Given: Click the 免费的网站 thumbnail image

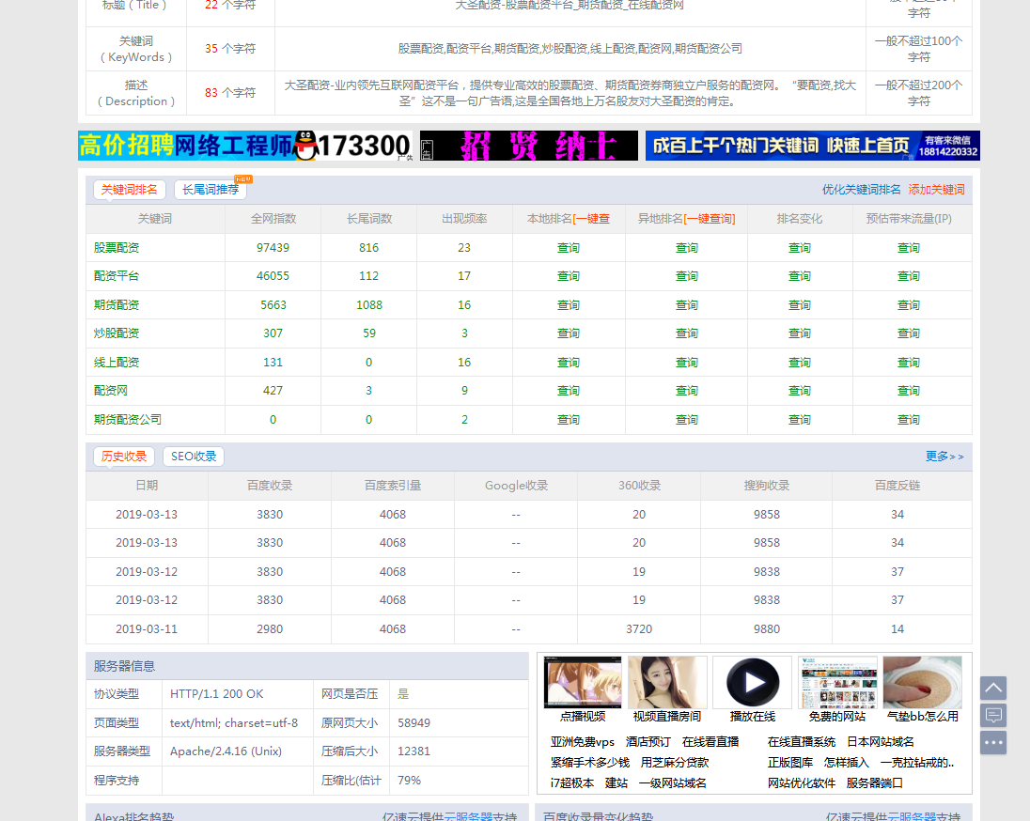Looking at the screenshot, I should (836, 682).
